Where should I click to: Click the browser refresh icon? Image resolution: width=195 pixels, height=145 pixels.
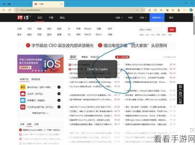[x=10, y=10]
